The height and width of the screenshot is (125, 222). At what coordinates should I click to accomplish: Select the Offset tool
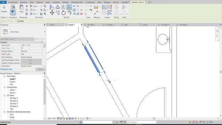(x=58, y=7)
